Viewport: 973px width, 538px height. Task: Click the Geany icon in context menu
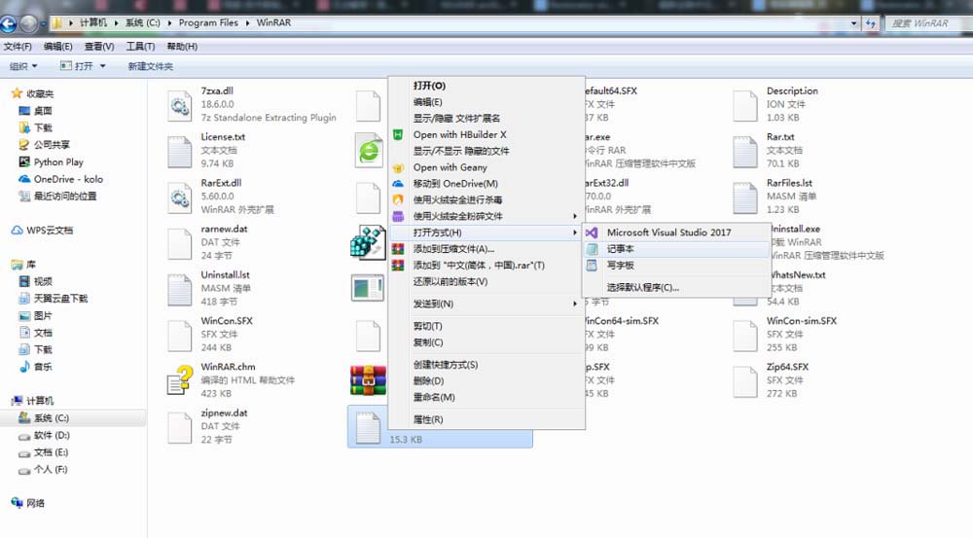click(x=398, y=167)
